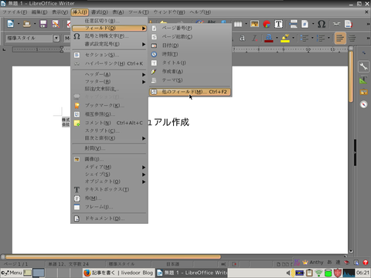Open sidebar Styles and Formatting icon
Screen dimensions: 371x278
click(363, 80)
